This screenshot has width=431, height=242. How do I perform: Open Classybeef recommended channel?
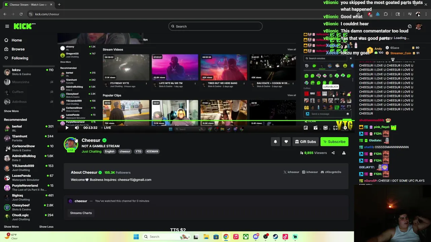[x=29, y=207]
